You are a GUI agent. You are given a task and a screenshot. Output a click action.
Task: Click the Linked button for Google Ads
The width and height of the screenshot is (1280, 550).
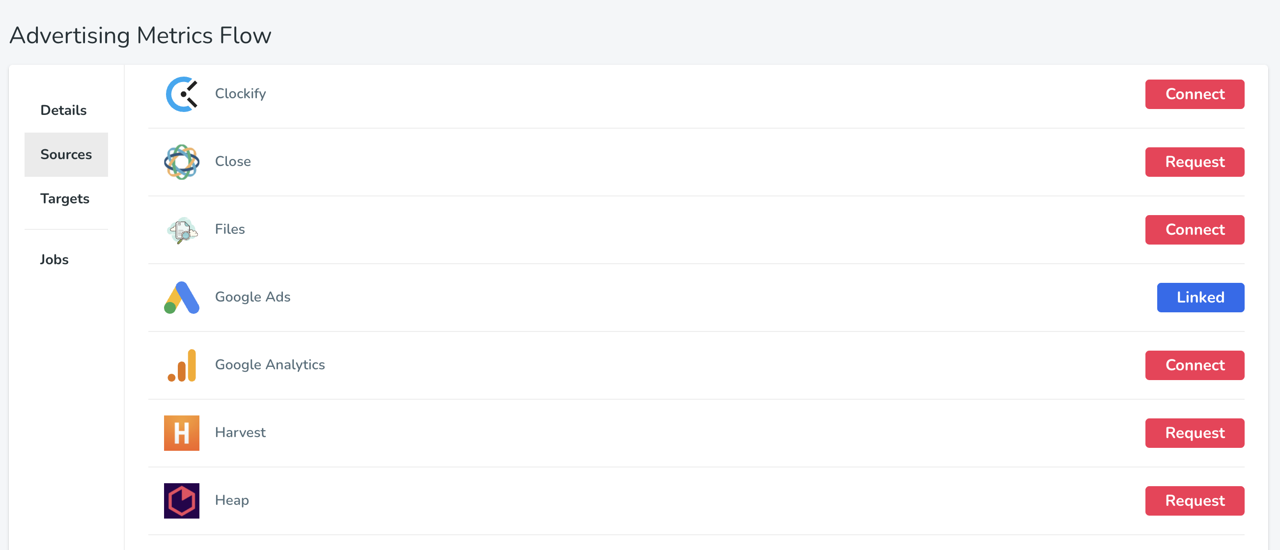click(x=1200, y=297)
